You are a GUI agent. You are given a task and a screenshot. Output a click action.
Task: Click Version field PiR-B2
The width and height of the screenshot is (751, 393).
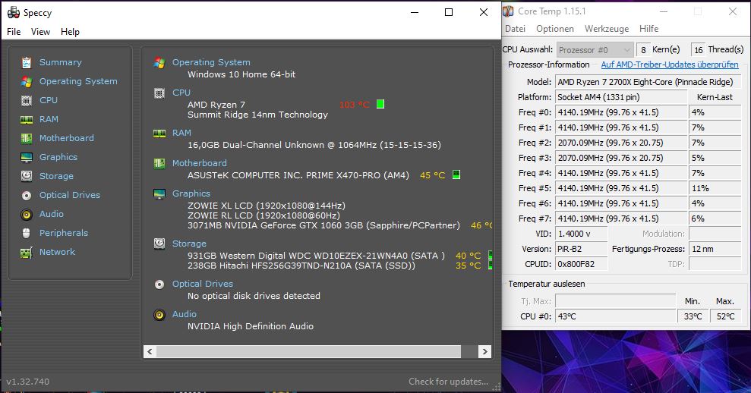pos(581,249)
